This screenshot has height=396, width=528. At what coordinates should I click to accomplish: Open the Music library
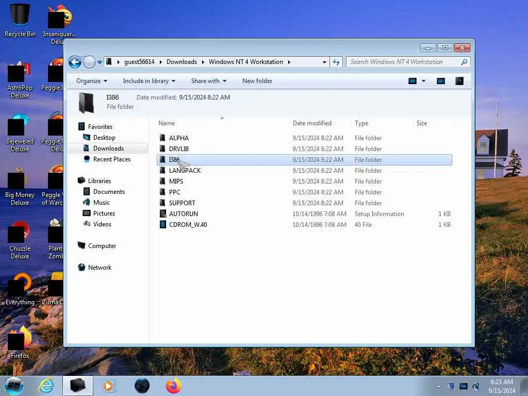tap(102, 202)
